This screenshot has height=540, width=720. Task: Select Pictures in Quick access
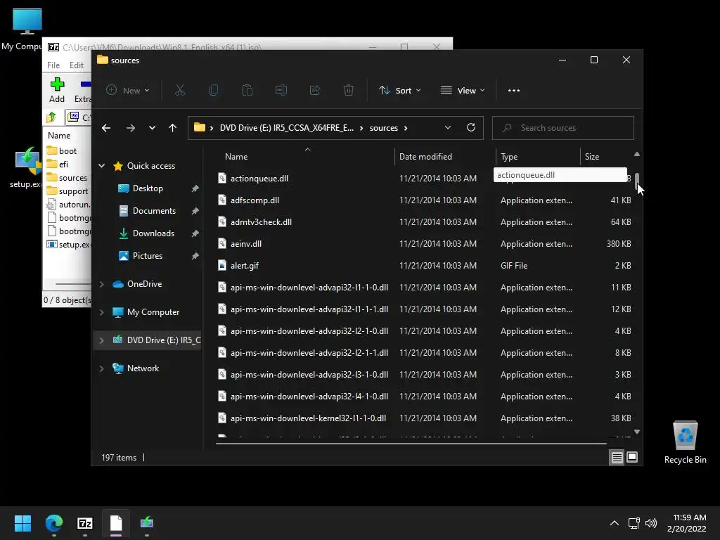[x=148, y=256]
